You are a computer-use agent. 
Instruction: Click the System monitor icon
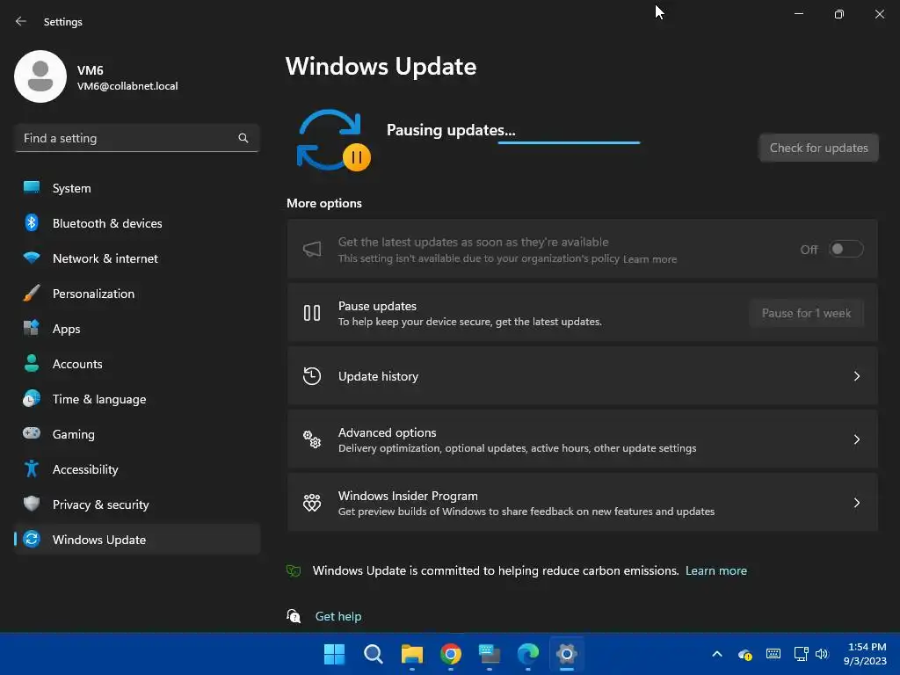click(32, 187)
